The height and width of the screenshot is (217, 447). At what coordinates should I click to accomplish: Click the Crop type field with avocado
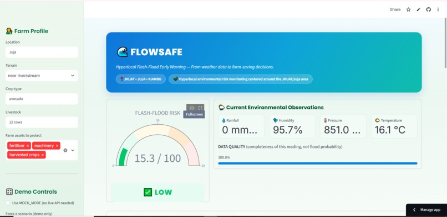42,99
